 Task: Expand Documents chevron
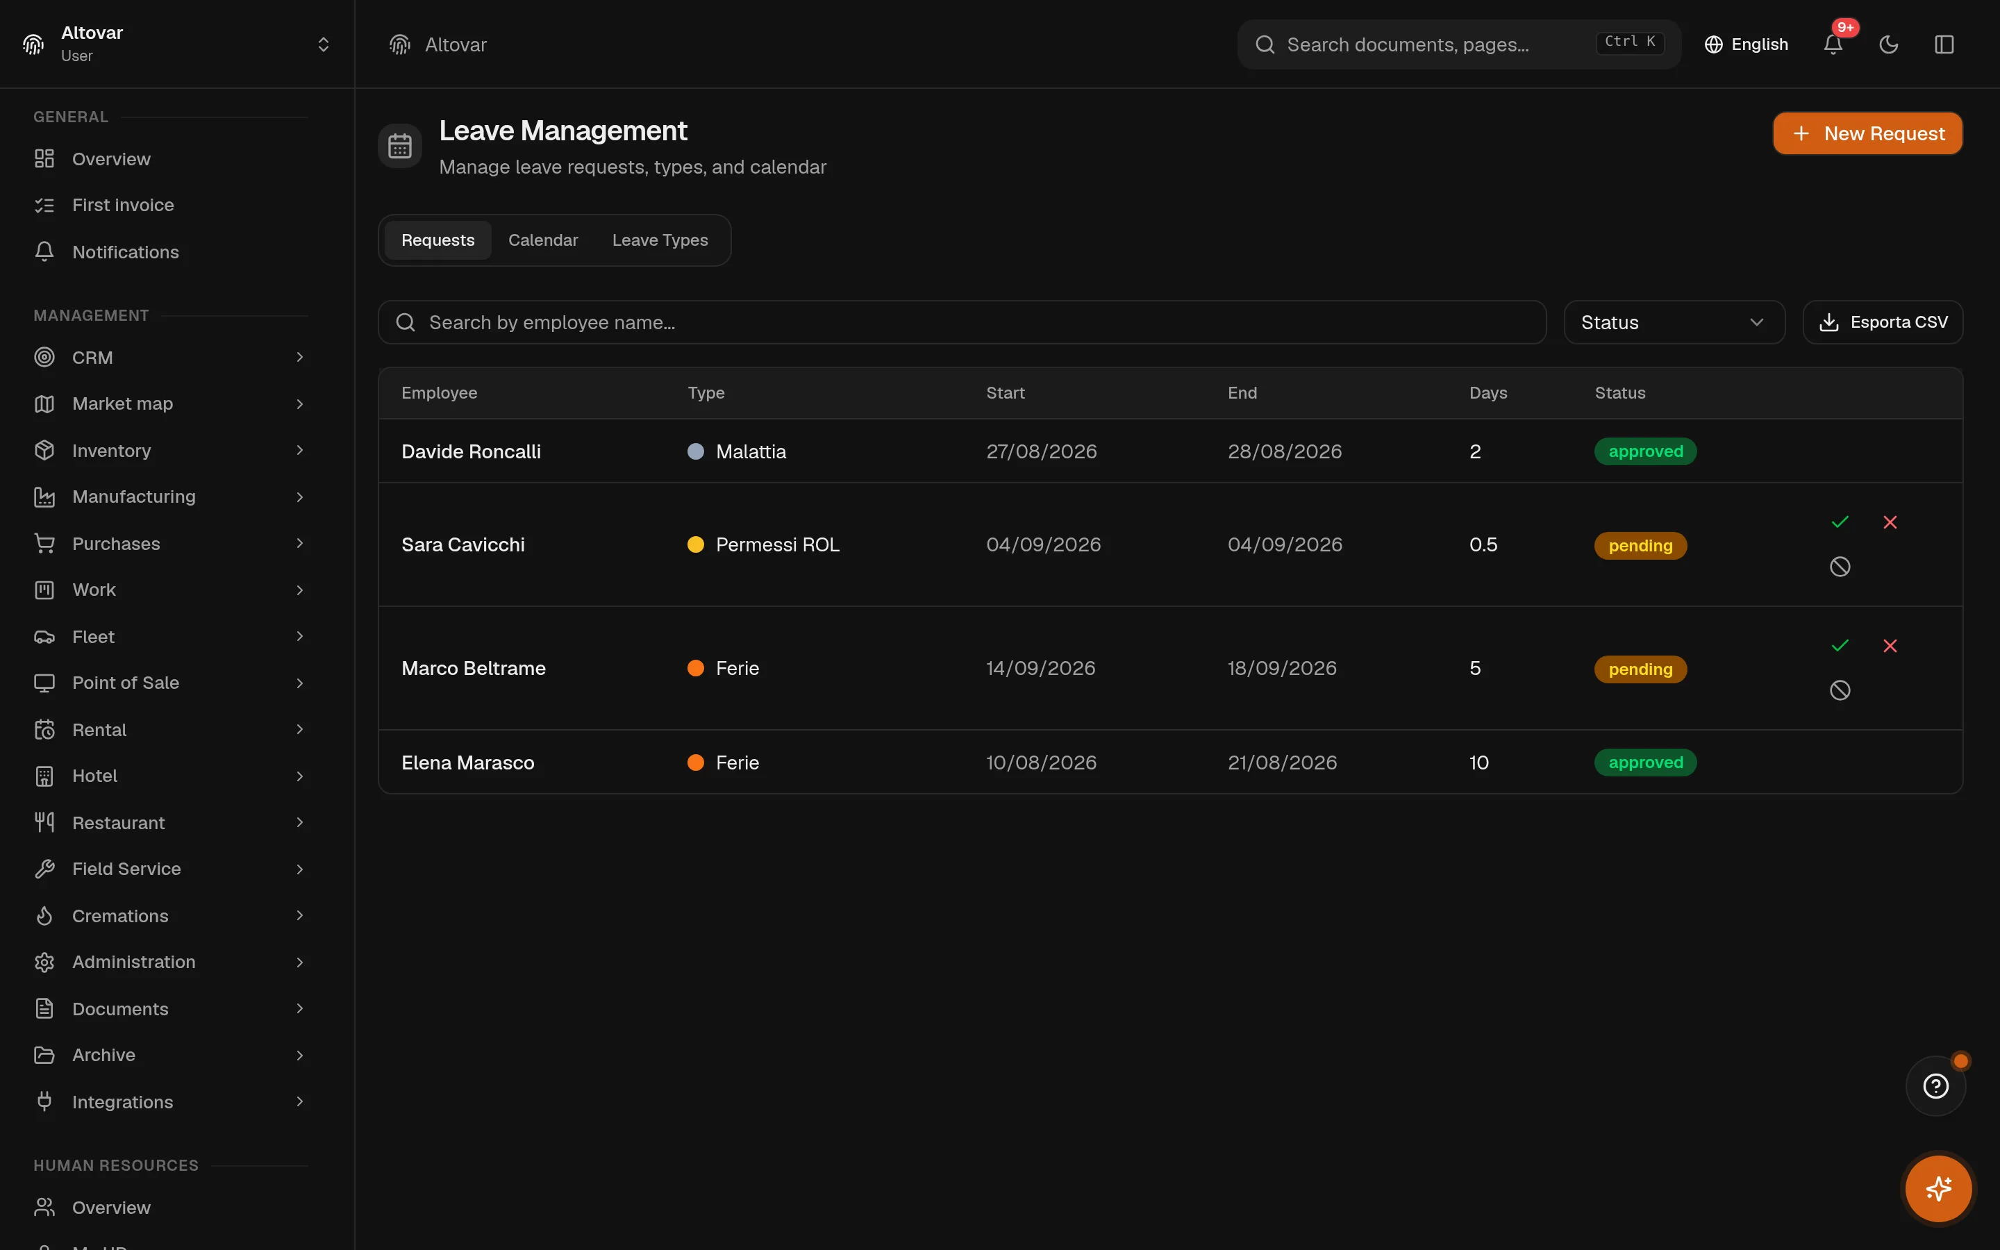coord(299,1008)
